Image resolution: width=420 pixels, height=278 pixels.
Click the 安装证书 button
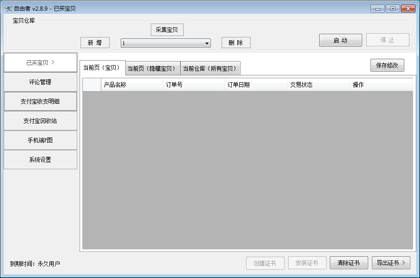[307, 263]
